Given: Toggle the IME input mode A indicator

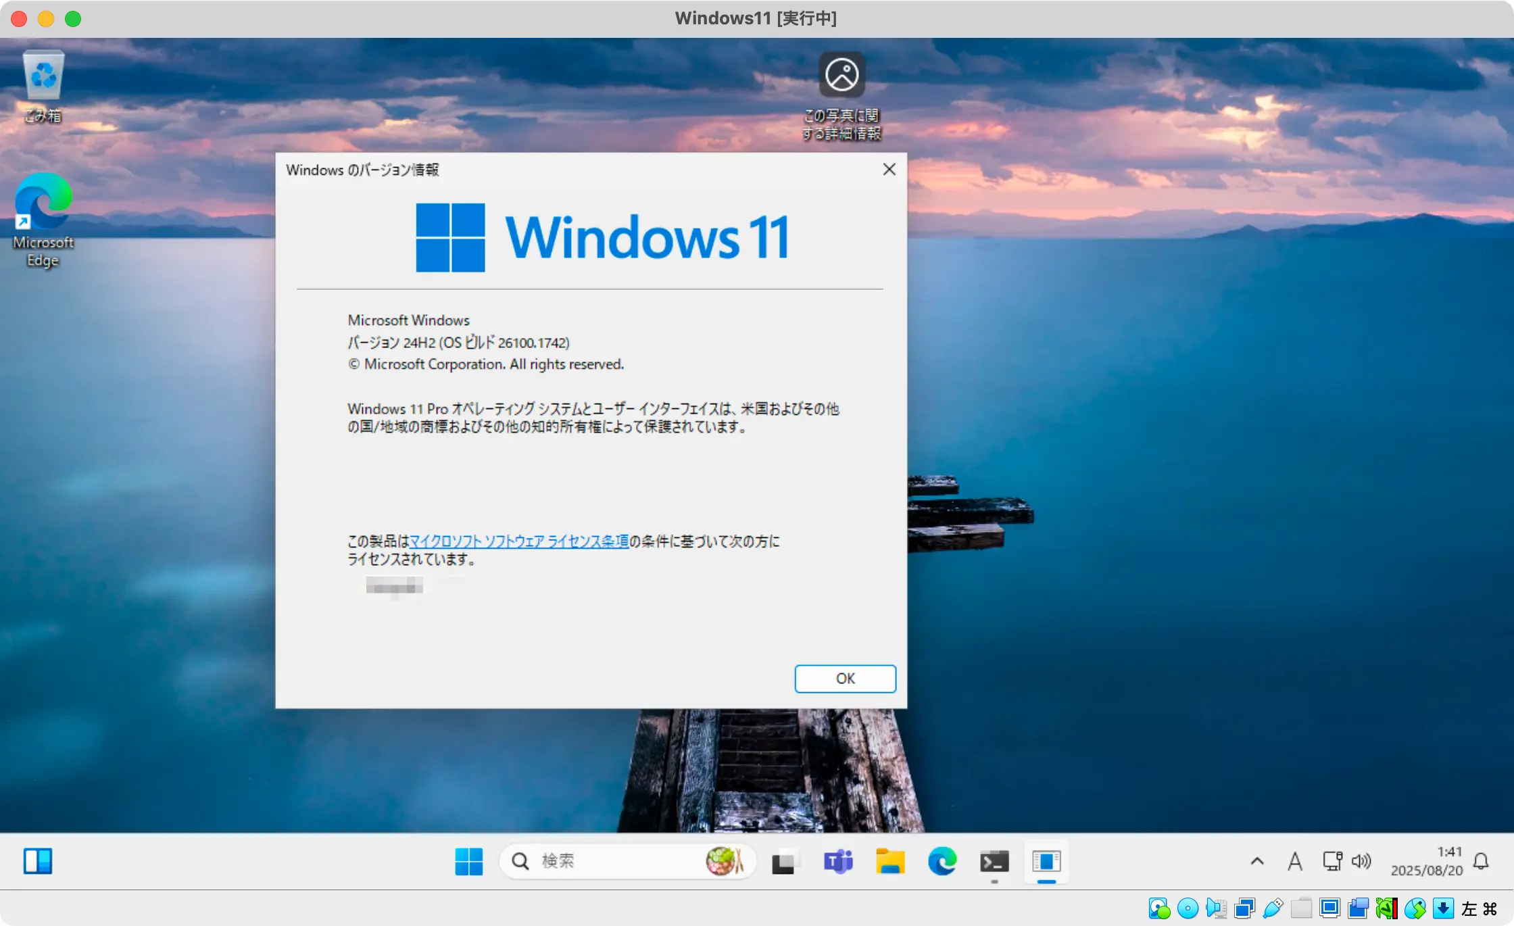Looking at the screenshot, I should click(1294, 861).
